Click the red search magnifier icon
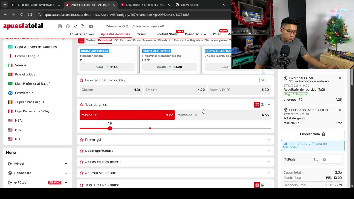The width and height of the screenshot is (354, 199). point(81,40)
